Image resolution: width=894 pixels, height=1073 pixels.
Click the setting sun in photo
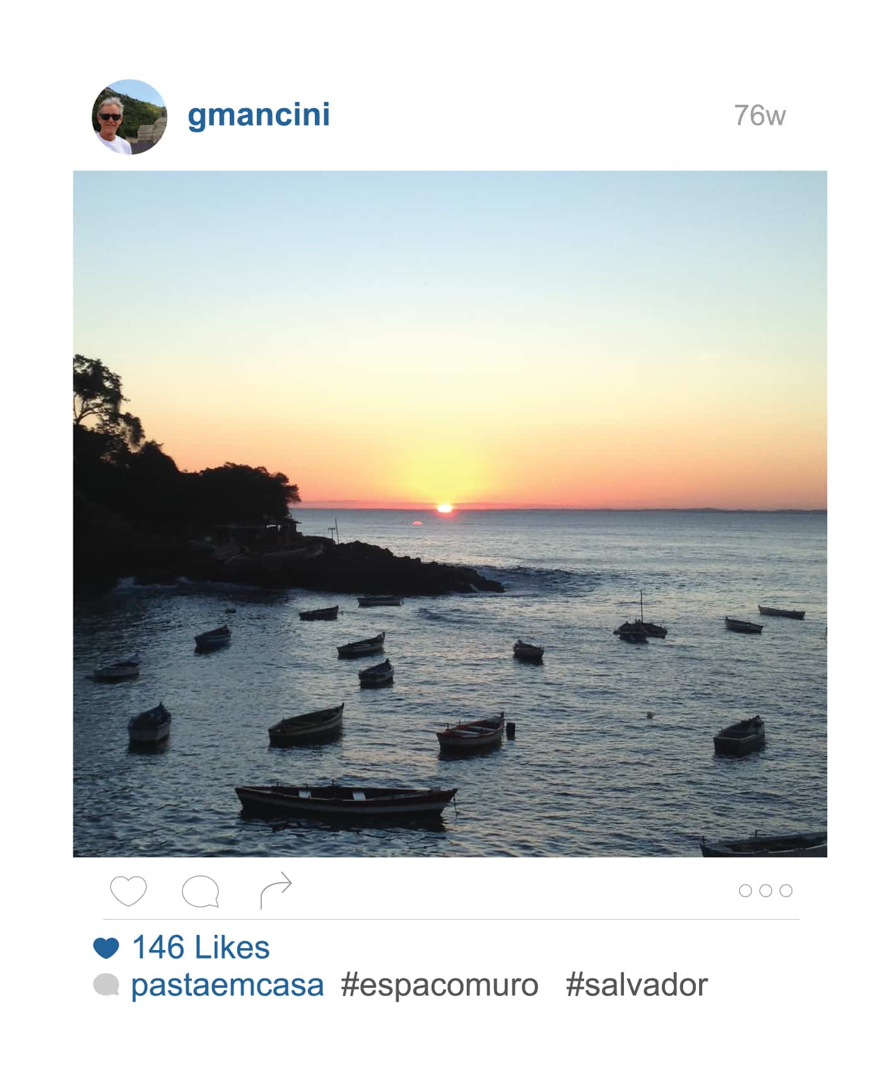click(445, 508)
